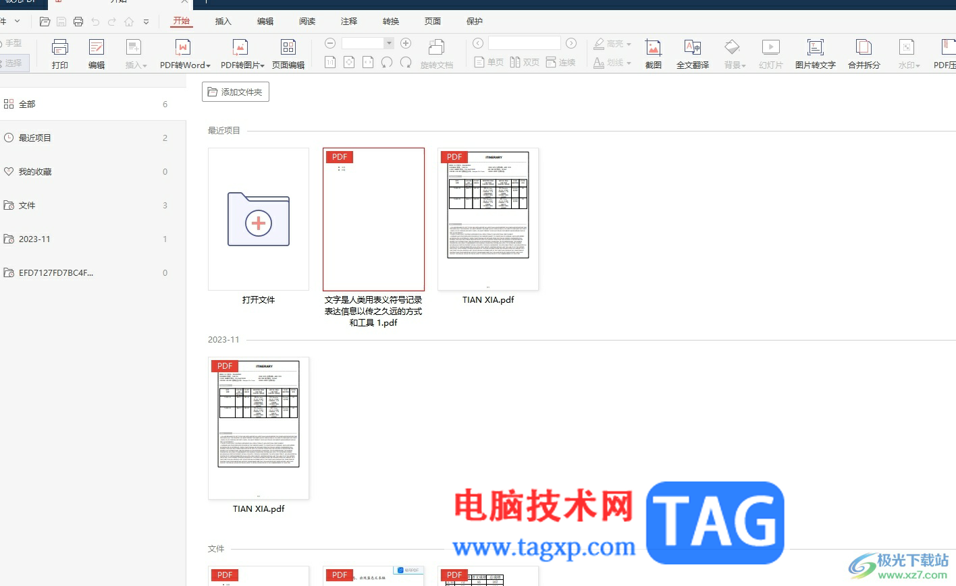Switch to the 编辑 ribbon tab
956x586 pixels.
coord(265,22)
